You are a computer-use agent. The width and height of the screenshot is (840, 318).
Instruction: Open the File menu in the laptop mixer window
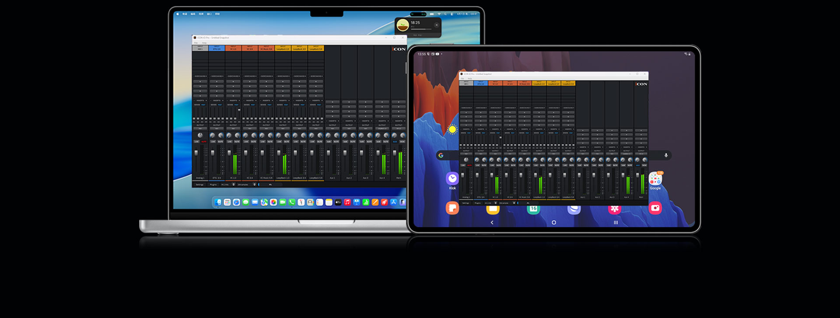coord(196,43)
